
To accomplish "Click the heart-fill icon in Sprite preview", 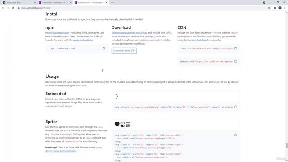I will coord(117,124).
